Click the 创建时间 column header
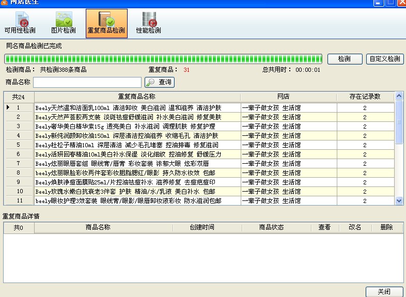Image resolution: width=406 pixels, height=297 pixels. (207, 227)
